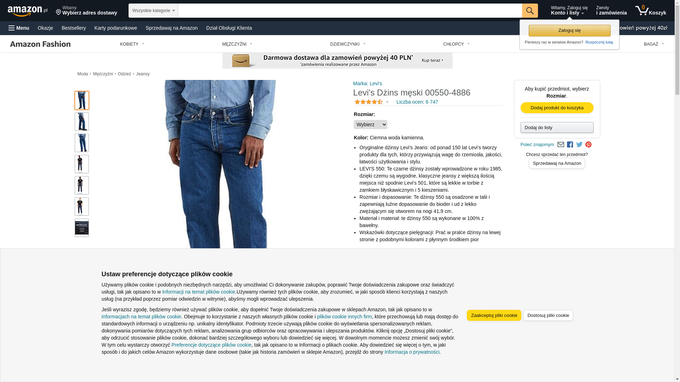Open Bestsellery in the navigation bar
The image size is (680, 382).
coord(74,28)
